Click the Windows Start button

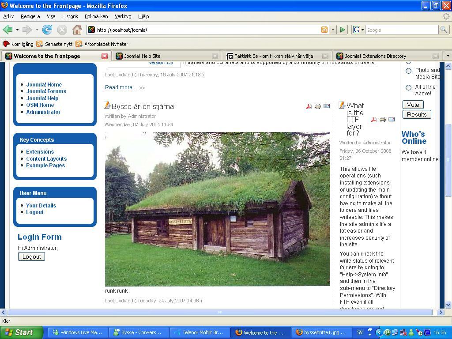pyautogui.click(x=22, y=332)
